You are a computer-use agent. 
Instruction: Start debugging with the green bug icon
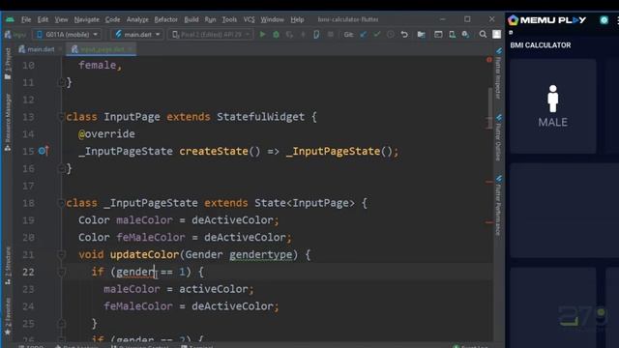(x=276, y=35)
